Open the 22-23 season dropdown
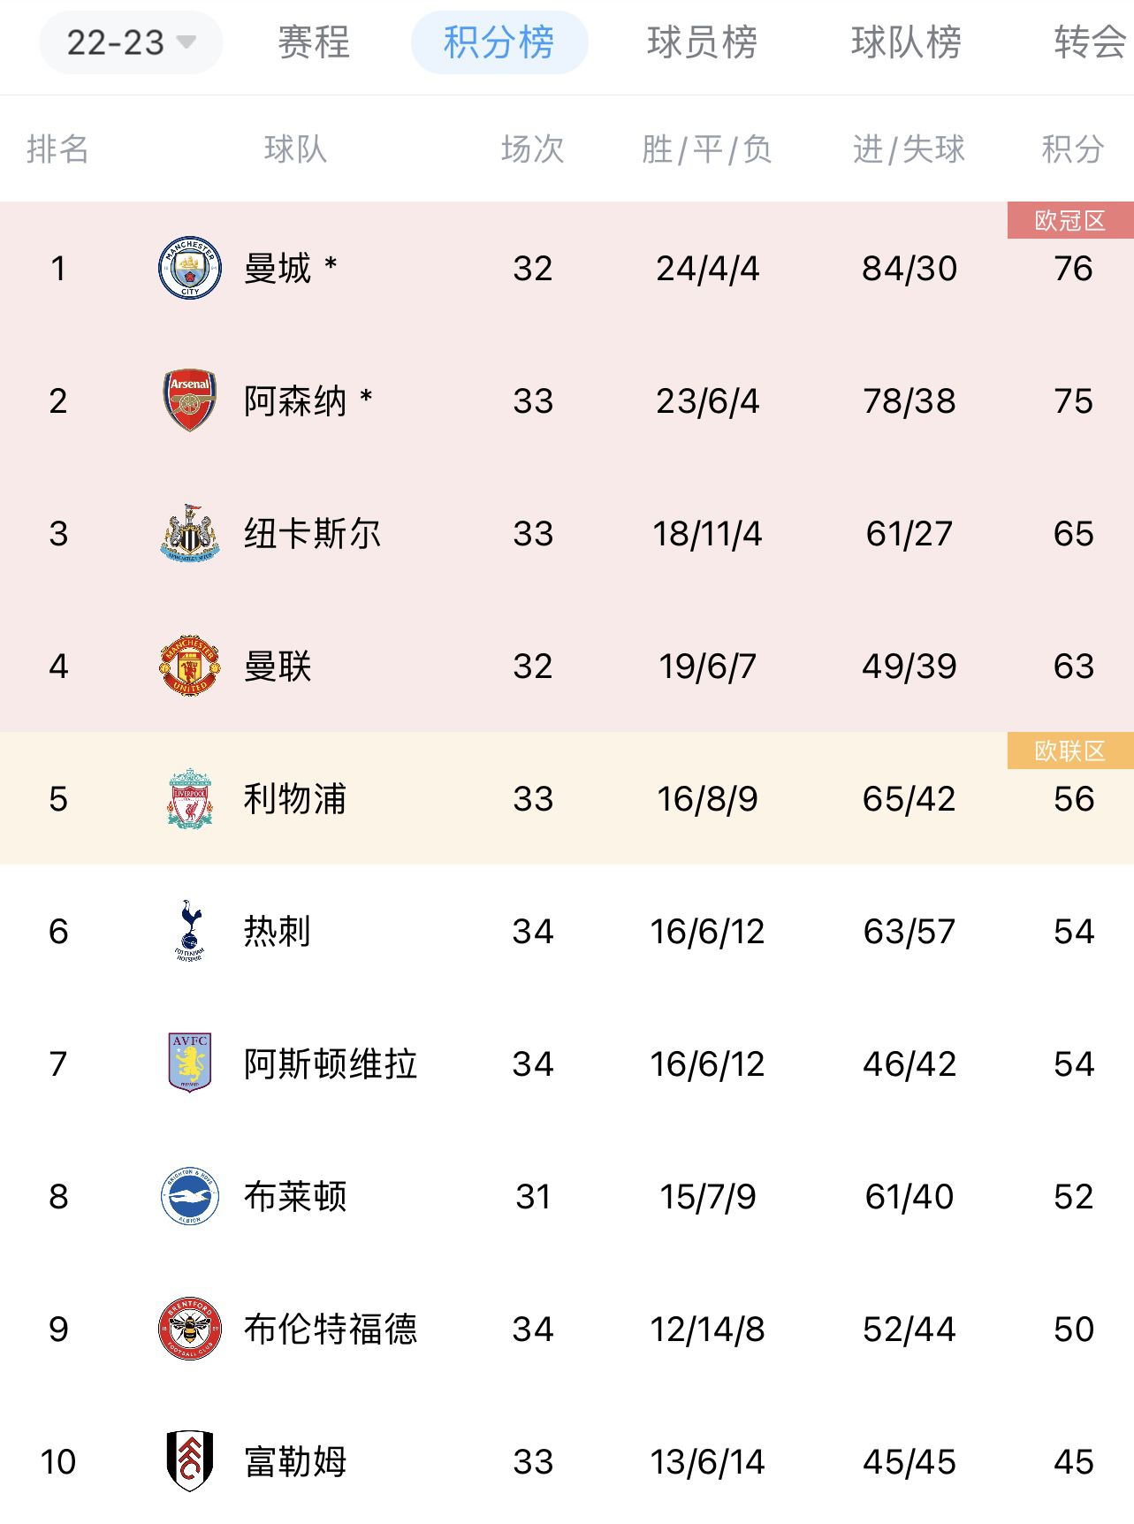1134x1524 pixels. coord(131,42)
